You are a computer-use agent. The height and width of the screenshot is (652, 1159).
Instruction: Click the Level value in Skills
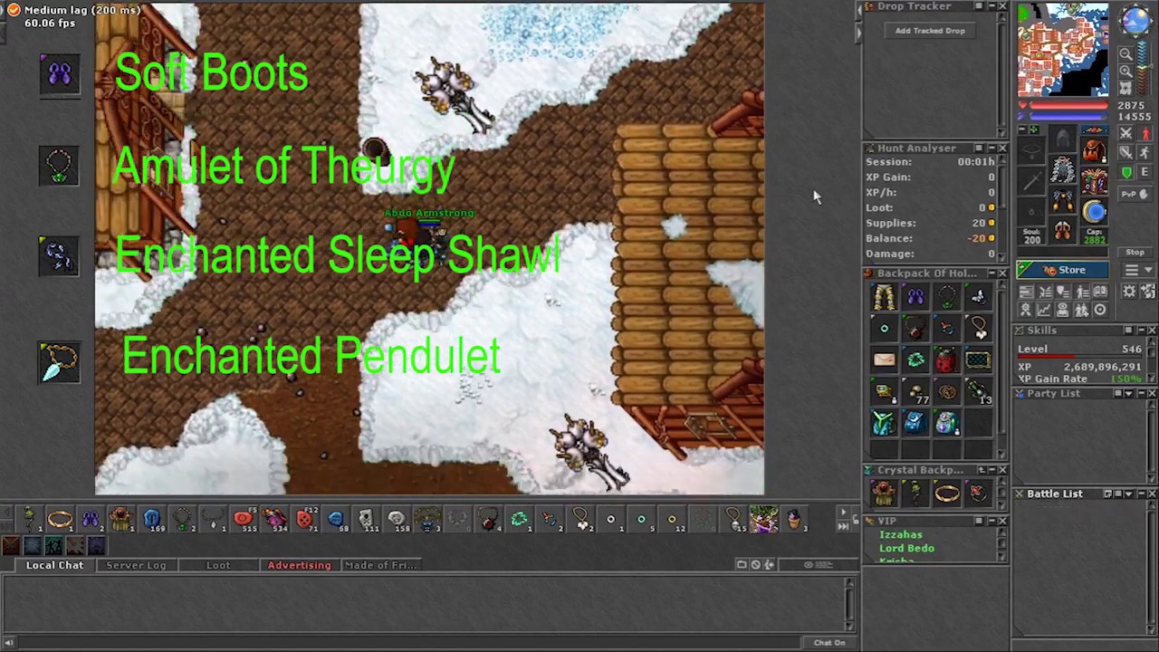(x=1132, y=349)
